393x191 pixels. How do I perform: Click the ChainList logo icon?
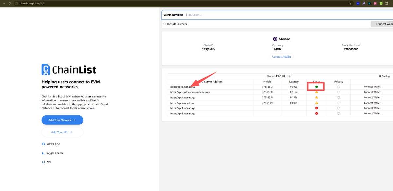46,69
